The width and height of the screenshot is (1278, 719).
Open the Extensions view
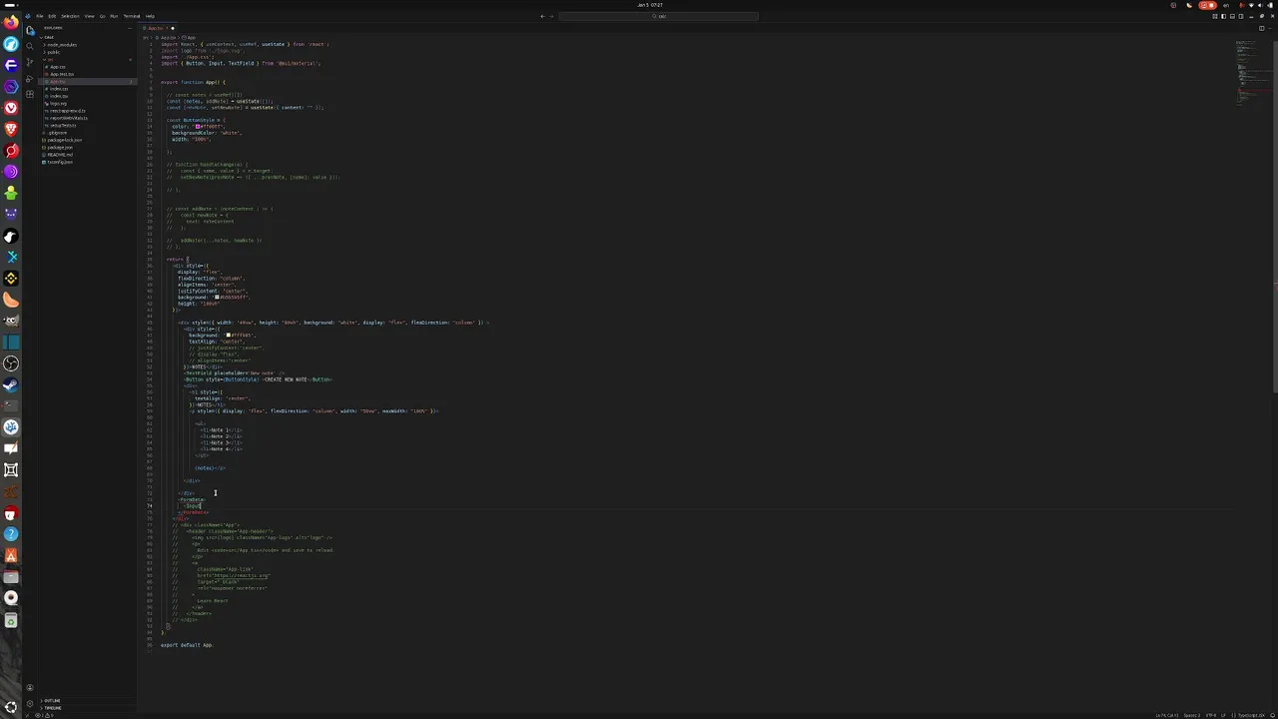[x=30, y=94]
